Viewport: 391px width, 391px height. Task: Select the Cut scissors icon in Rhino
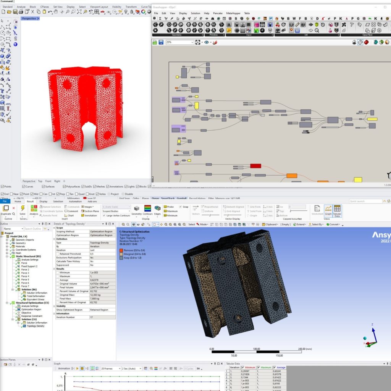tap(33, 12)
